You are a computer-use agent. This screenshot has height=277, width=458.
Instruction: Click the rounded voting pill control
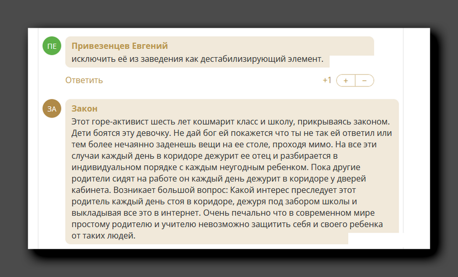(355, 80)
